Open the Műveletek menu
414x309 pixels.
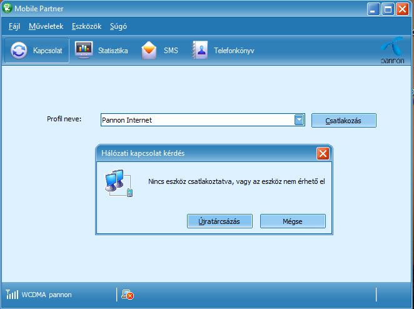click(x=46, y=26)
